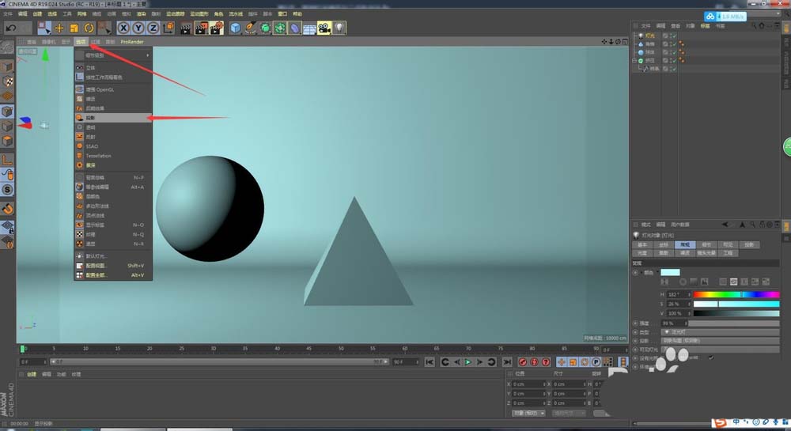This screenshot has width=791, height=431.
Task: Switch to 细节 tab in light attributes
Action: pos(706,244)
